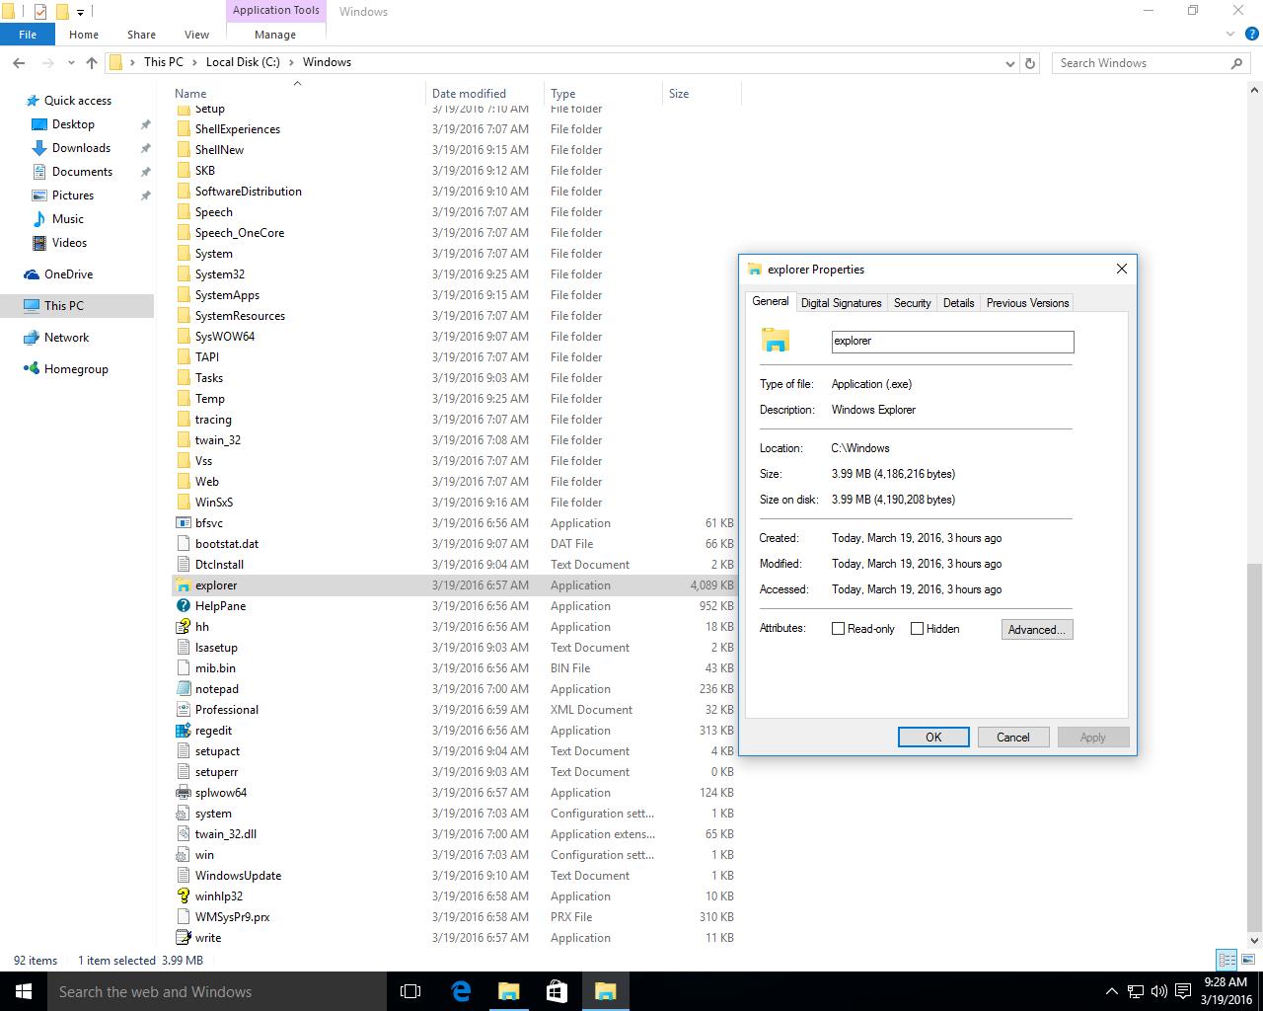
Task: Switch to Previous Versions tab
Action: coord(1027,303)
